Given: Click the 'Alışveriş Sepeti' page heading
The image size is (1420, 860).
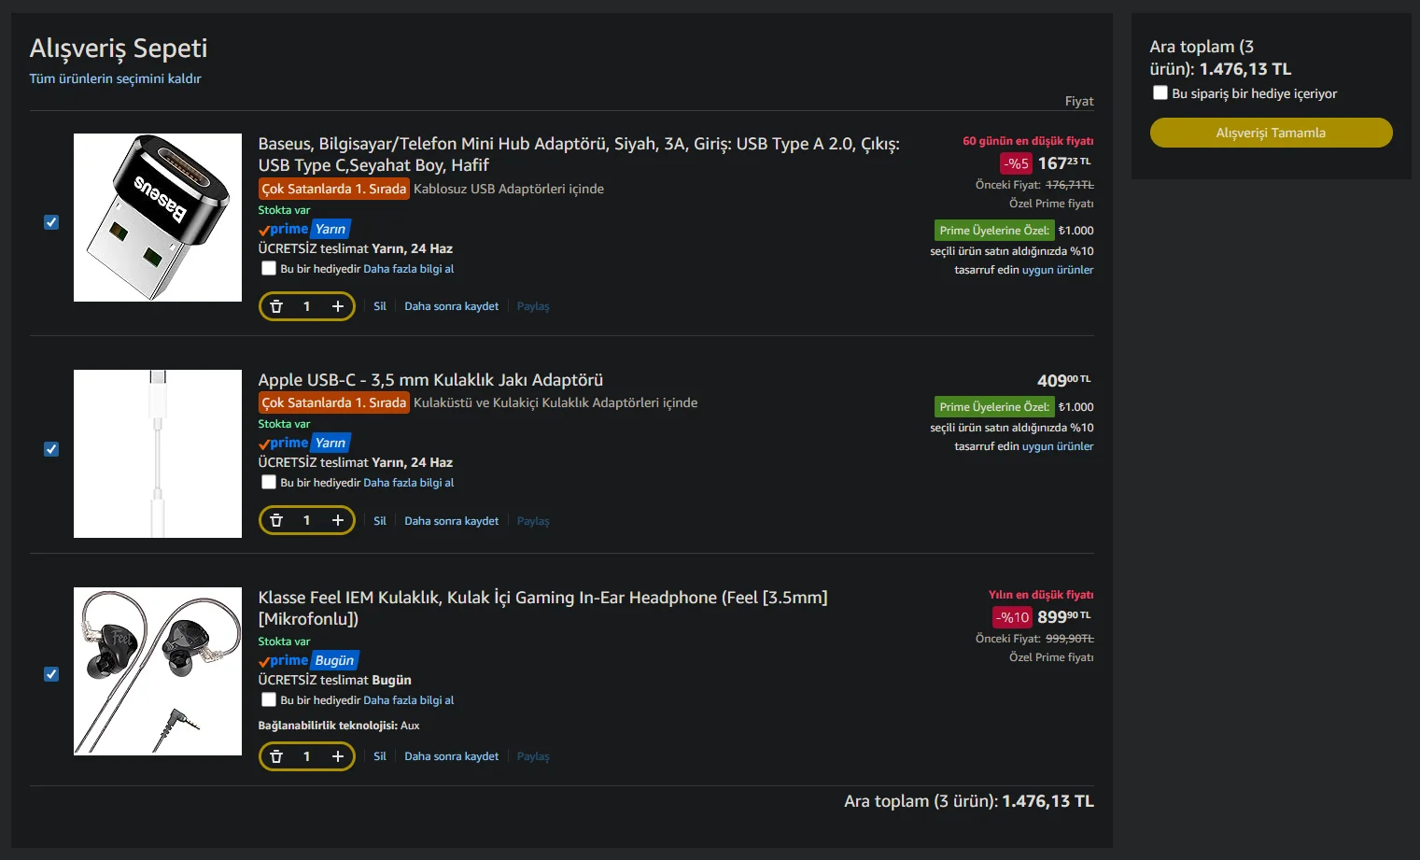Looking at the screenshot, I should tap(119, 49).
